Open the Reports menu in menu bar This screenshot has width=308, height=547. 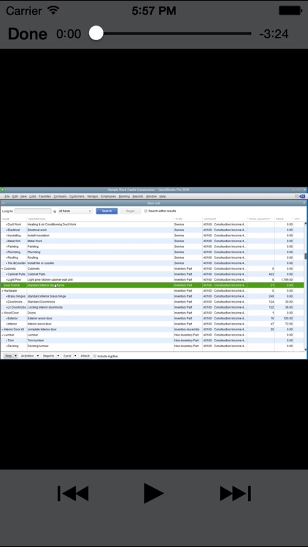pos(138,196)
